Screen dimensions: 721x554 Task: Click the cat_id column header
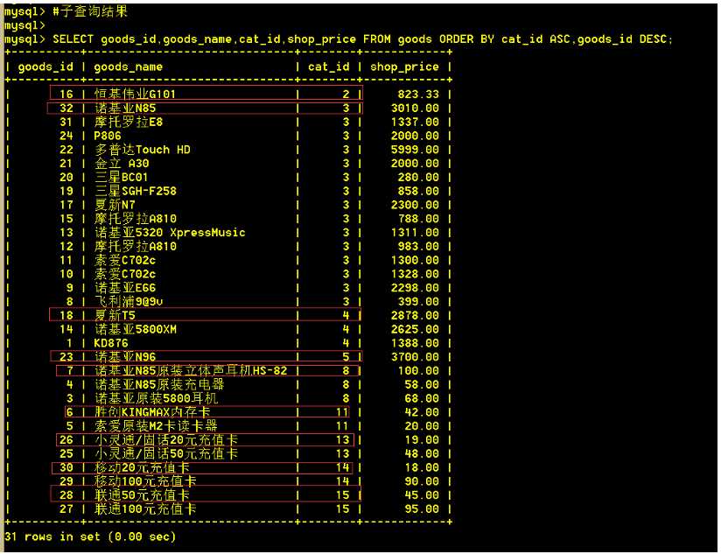click(329, 67)
